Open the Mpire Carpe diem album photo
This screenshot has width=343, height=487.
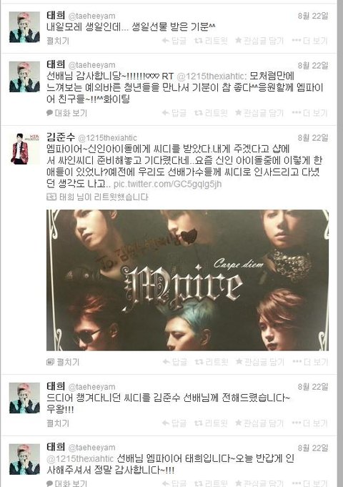187,280
